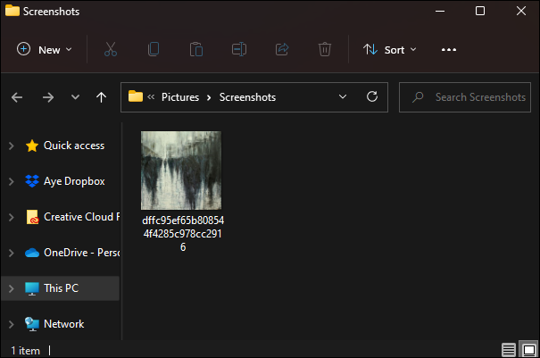Click the Copy icon in toolbar

(x=154, y=50)
